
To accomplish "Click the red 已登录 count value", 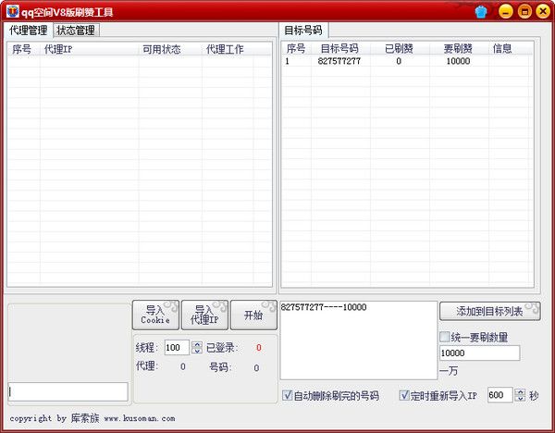I will coord(259,348).
